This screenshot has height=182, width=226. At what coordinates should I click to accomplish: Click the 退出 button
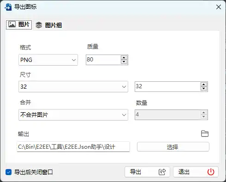196,172
